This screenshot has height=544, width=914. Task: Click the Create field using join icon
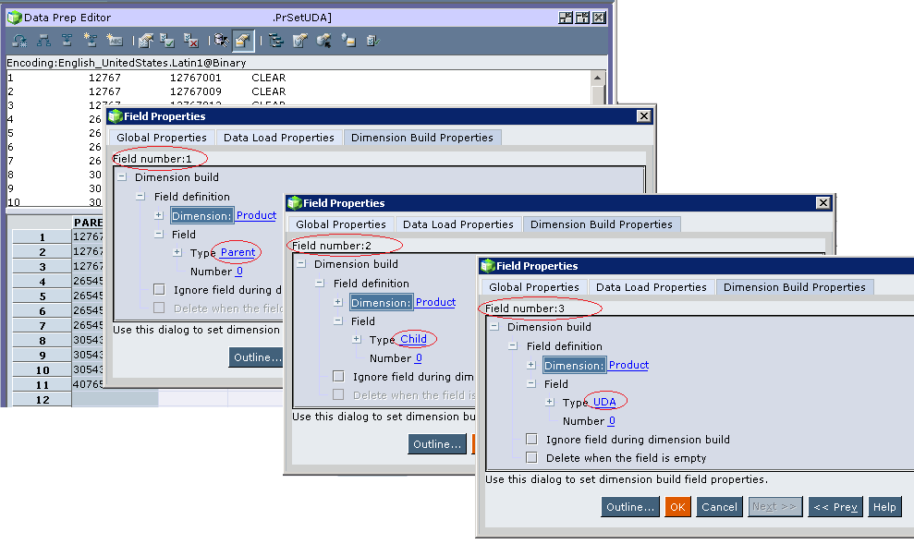pyautogui.click(x=91, y=41)
